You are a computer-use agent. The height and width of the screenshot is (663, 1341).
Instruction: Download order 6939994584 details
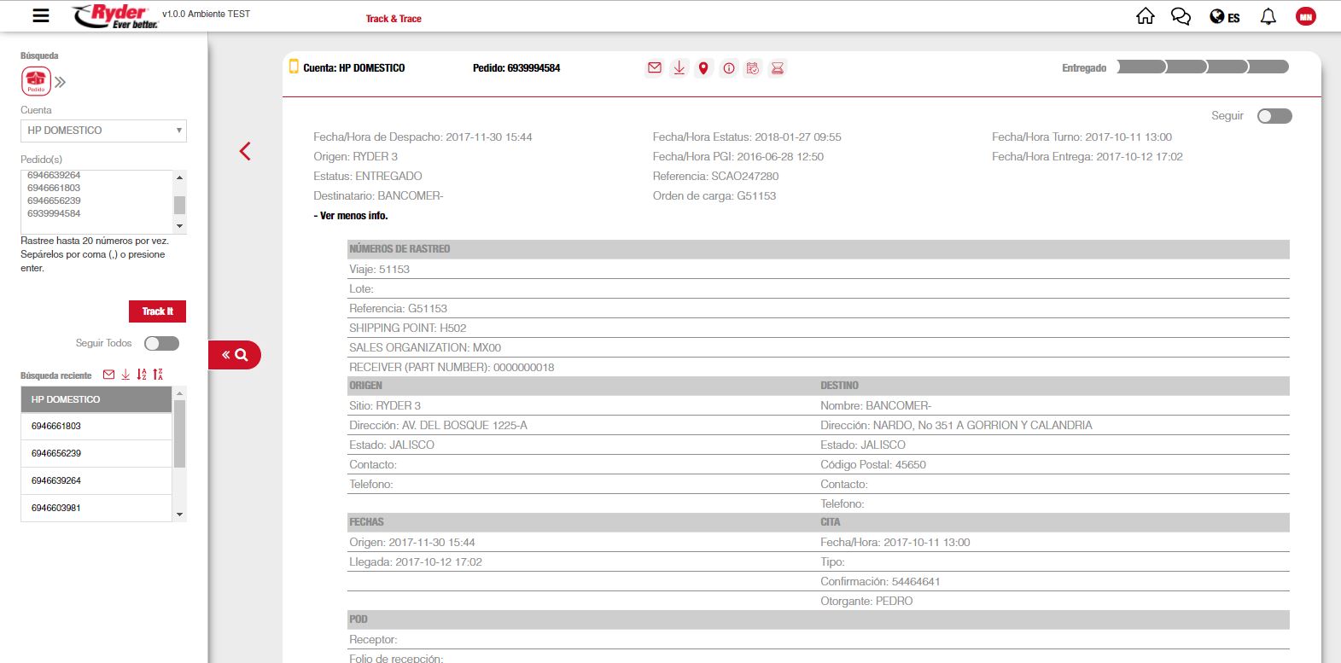pyautogui.click(x=679, y=68)
